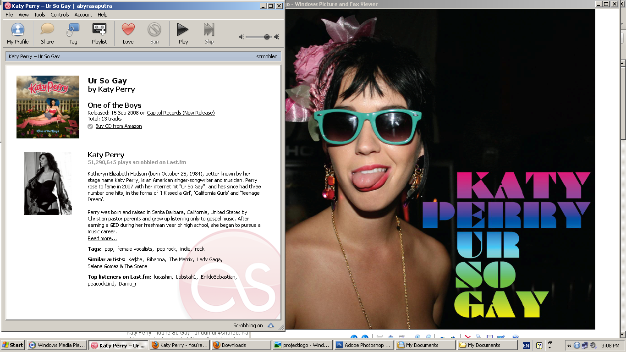The image size is (626, 352).
Task: Click 'scrobbled' text in track bar
Action: click(267, 56)
